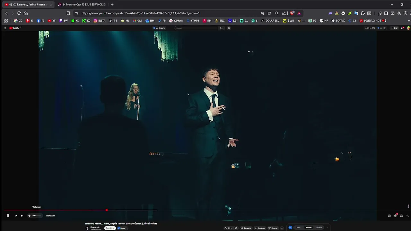
Task: Start voice search microphone
Action: (x=229, y=28)
